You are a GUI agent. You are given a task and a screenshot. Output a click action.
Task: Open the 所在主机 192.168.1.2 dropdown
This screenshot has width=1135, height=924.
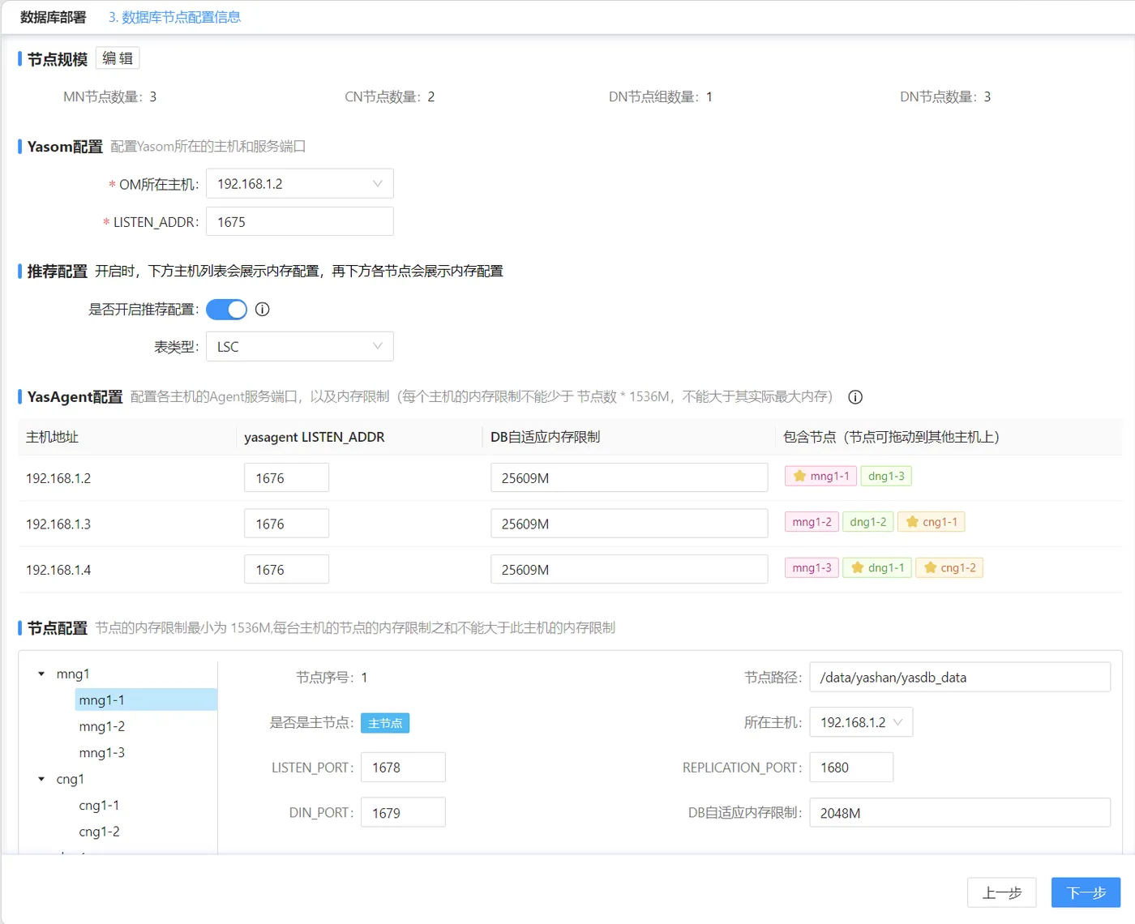[861, 722]
